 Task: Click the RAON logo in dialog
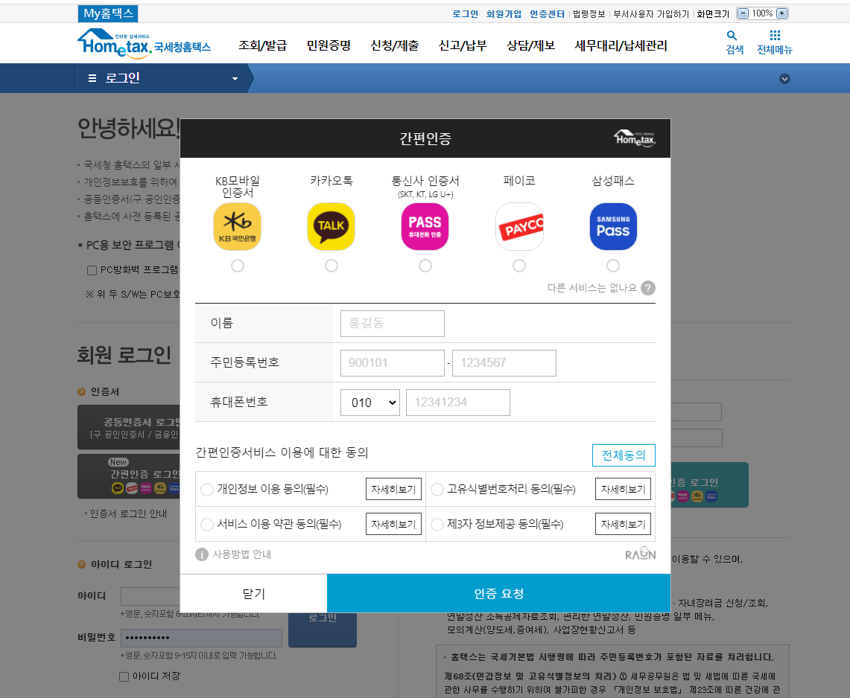640,554
